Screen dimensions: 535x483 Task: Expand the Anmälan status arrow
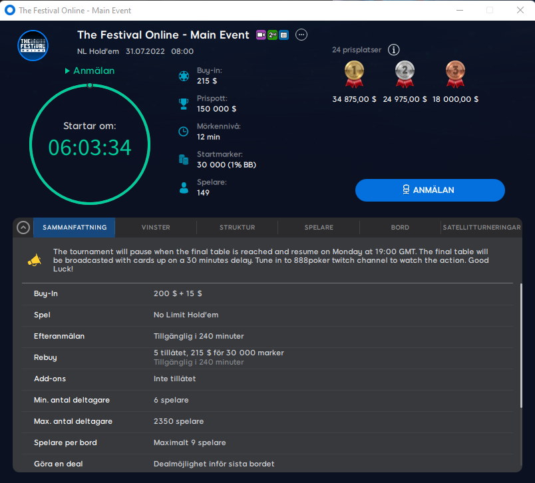[67, 71]
